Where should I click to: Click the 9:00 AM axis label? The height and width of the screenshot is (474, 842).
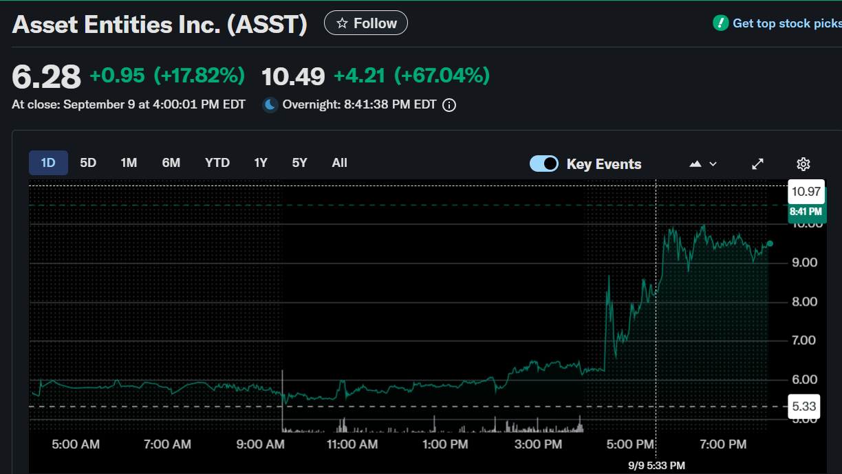[x=260, y=444]
